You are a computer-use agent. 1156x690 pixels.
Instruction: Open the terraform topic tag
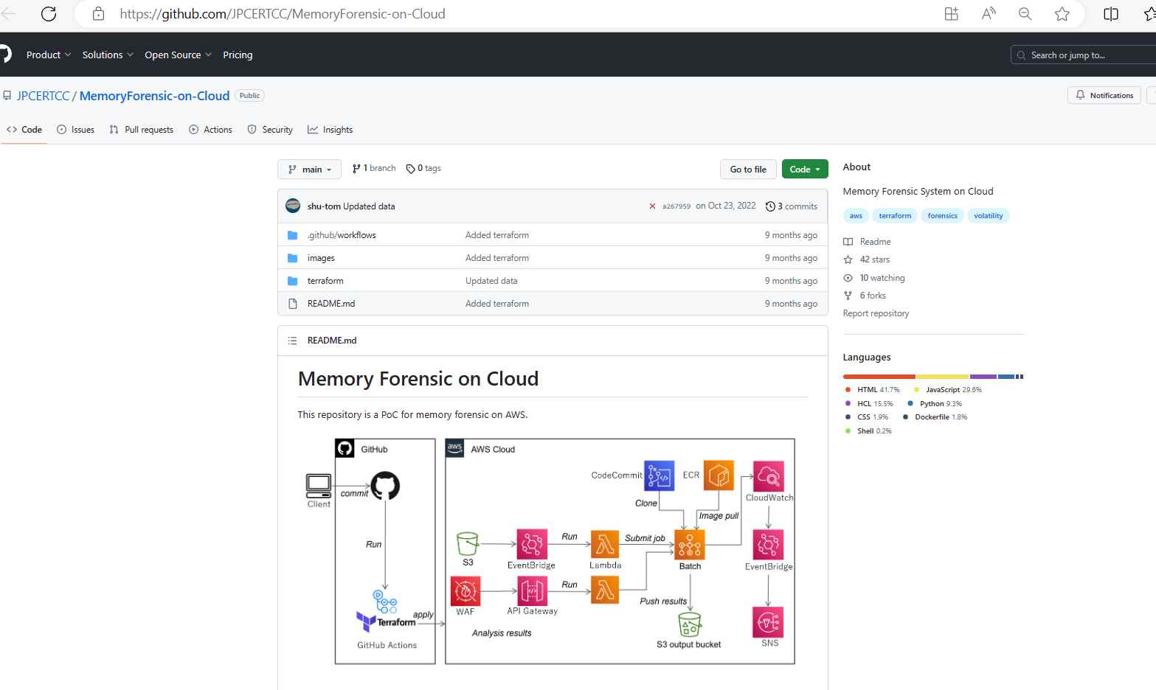click(894, 215)
